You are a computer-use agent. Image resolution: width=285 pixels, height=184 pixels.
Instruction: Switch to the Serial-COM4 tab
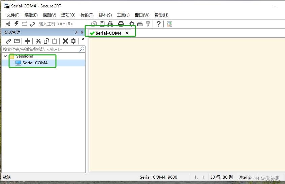(108, 33)
